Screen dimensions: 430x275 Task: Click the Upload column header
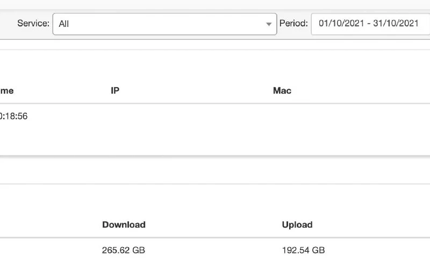297,224
